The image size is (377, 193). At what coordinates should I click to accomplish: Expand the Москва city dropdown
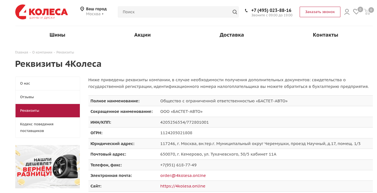tap(95, 14)
